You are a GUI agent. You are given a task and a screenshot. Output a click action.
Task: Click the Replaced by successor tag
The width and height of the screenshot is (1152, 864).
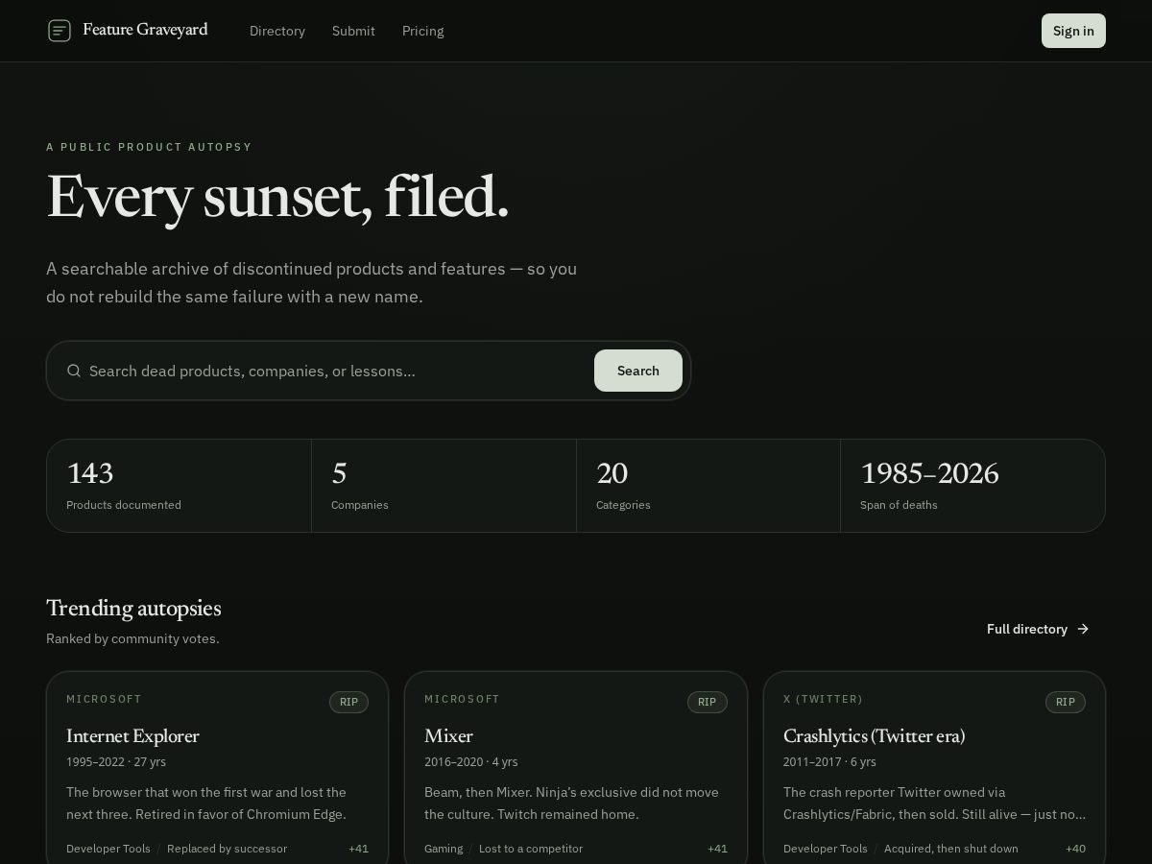pyautogui.click(x=227, y=849)
